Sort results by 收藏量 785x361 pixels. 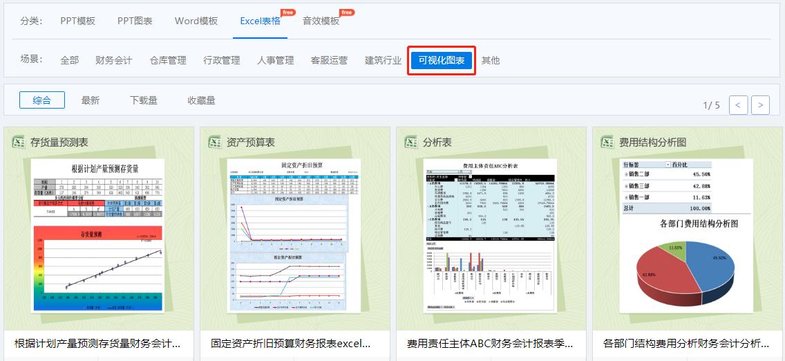(201, 100)
